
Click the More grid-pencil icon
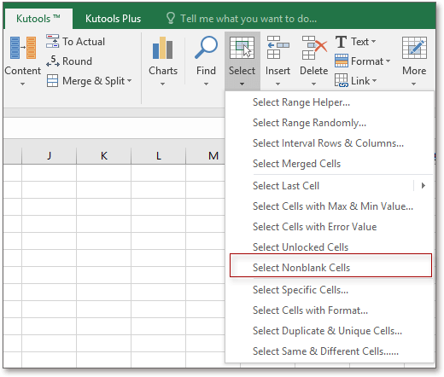pos(414,48)
